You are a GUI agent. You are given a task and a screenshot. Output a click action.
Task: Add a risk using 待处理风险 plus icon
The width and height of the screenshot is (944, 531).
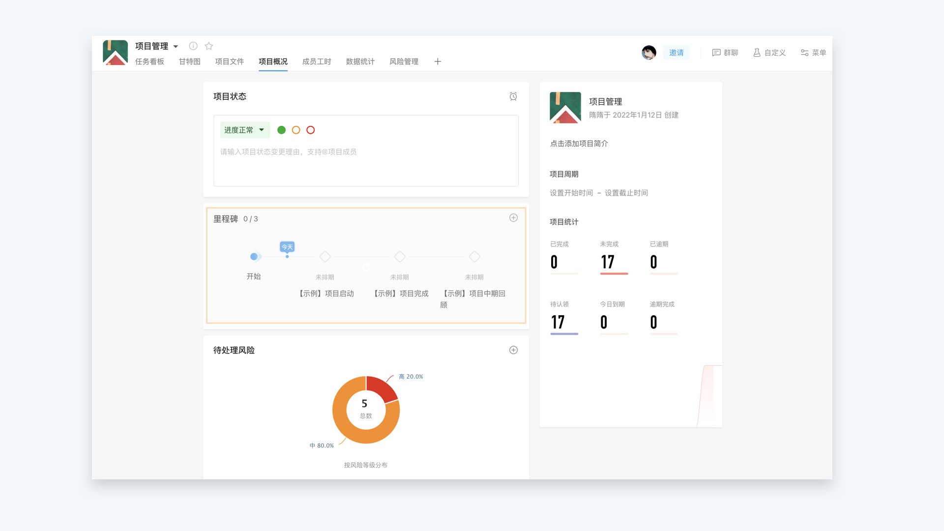point(513,350)
